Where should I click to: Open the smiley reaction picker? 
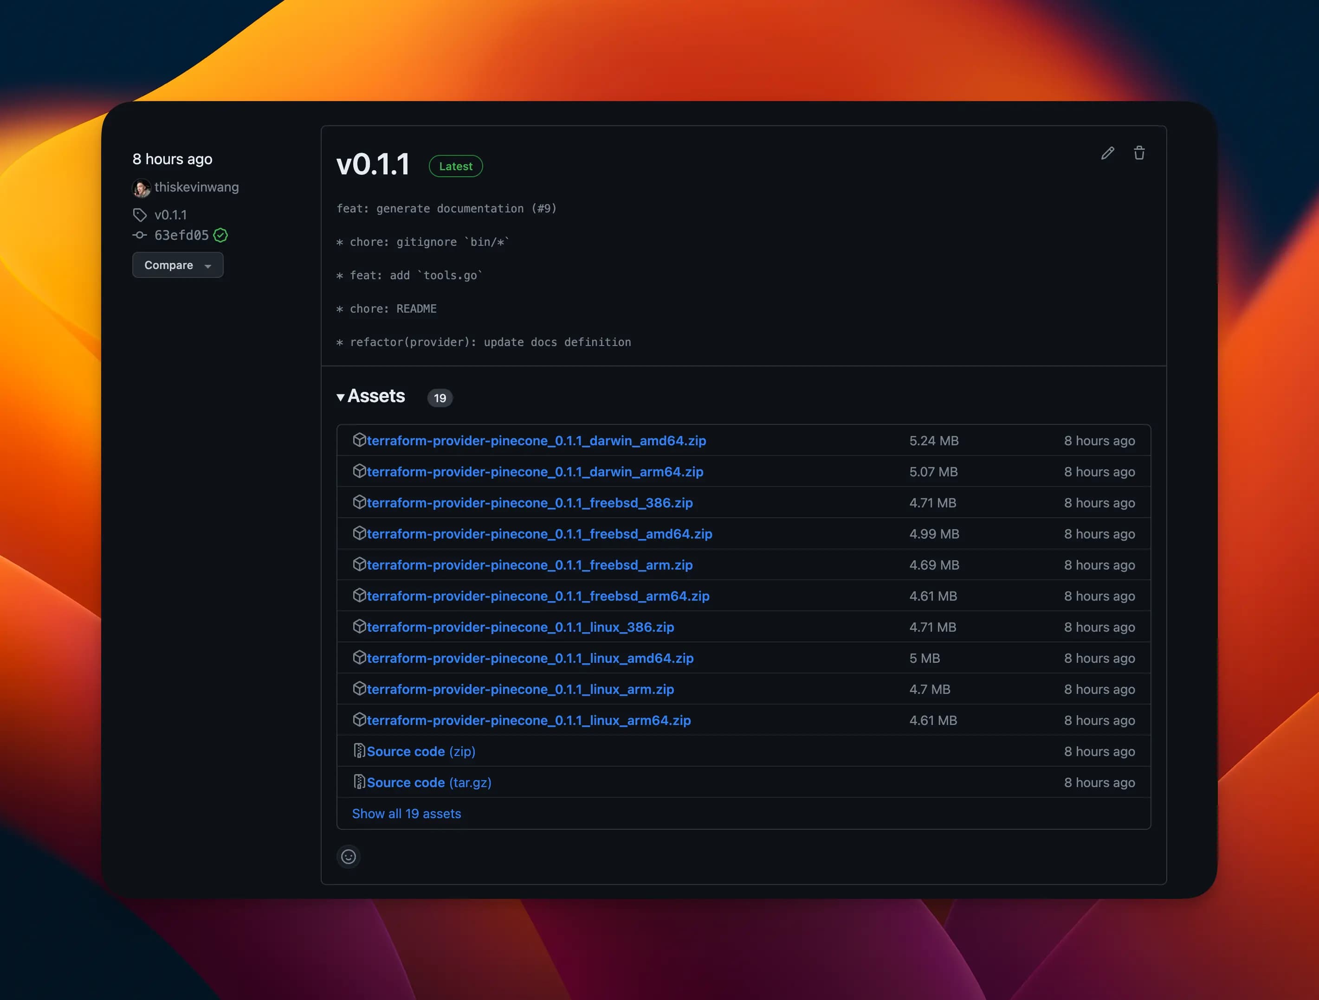(348, 856)
